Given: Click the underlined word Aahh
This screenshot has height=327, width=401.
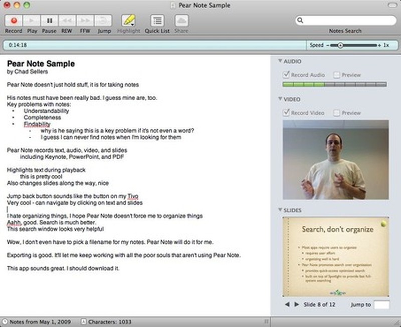Looking at the screenshot, I should click(14, 222).
